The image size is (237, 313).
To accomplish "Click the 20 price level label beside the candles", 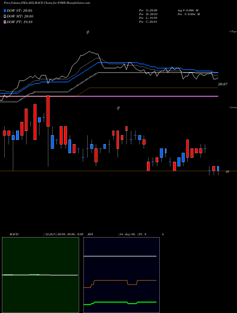I will (x=227, y=172).
